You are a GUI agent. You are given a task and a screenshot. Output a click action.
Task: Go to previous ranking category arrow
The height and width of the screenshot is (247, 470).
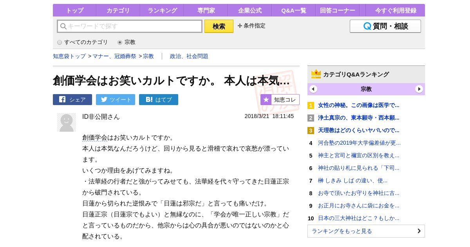point(313,89)
